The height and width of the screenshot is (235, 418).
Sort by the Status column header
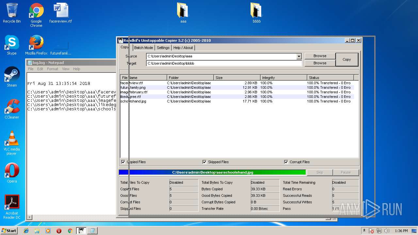click(x=330, y=78)
